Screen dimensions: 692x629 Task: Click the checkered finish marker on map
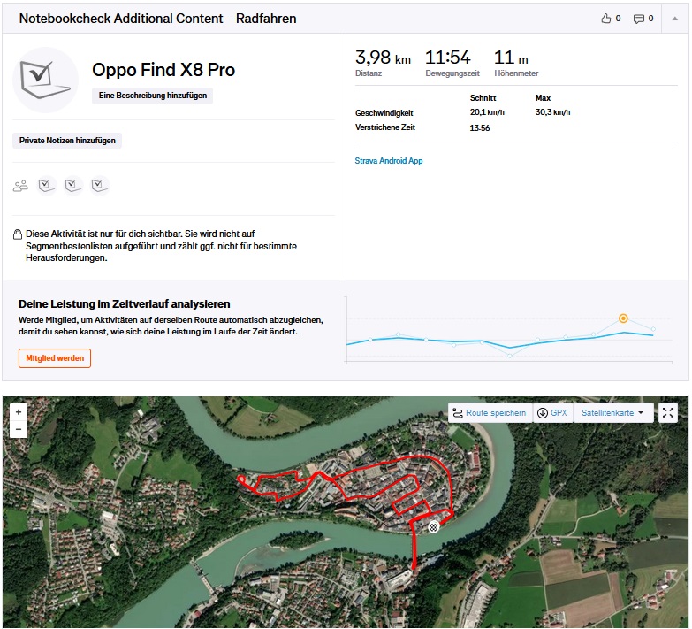pyautogui.click(x=434, y=526)
